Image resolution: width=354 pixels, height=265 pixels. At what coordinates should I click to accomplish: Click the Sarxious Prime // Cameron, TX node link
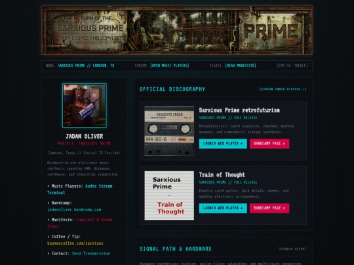[86, 65]
